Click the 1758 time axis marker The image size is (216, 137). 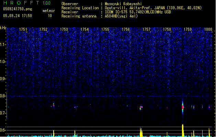[167, 29]
